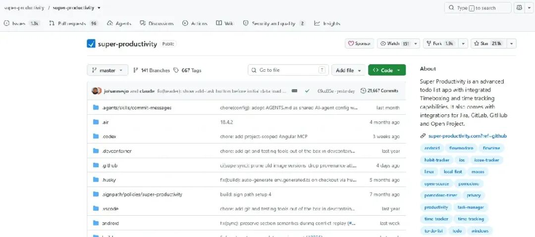Open the Copilot icon next to search
This screenshot has height=237, width=535.
[519, 8]
